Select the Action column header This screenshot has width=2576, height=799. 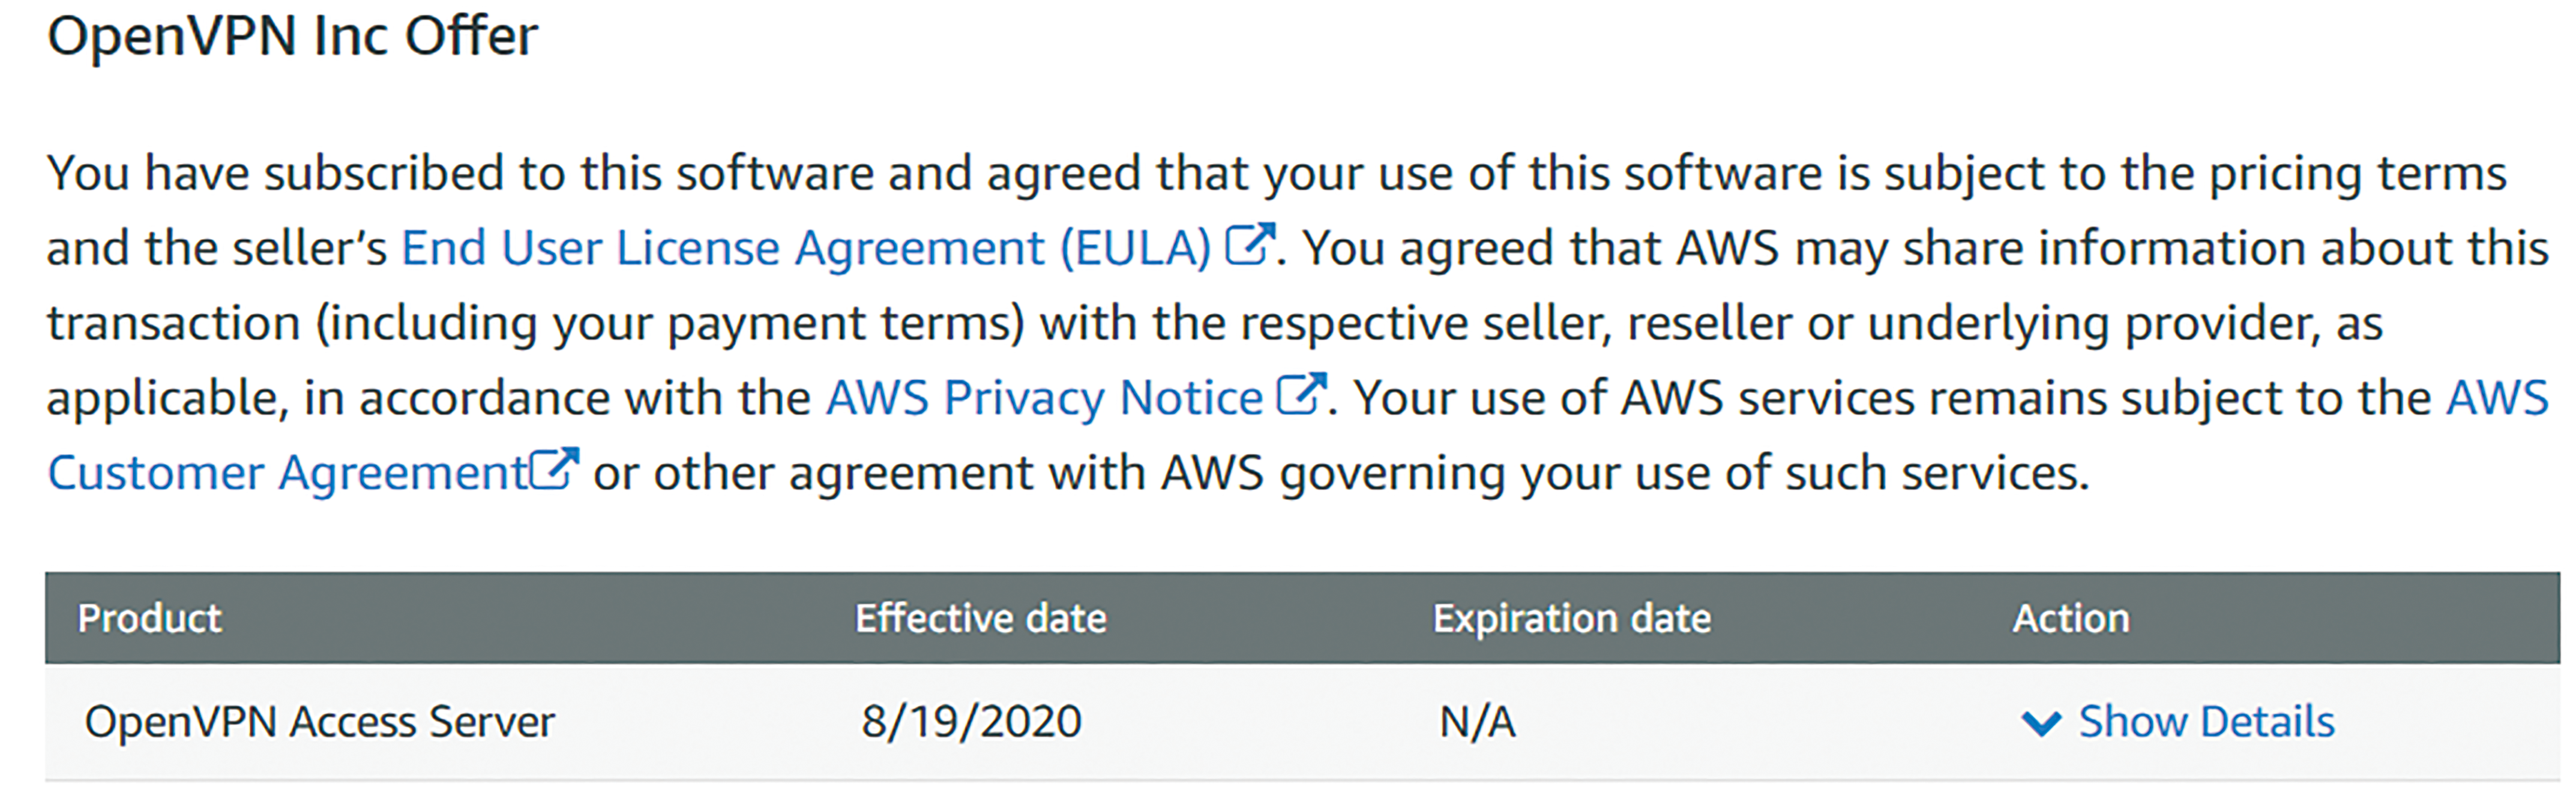pos(2071,619)
